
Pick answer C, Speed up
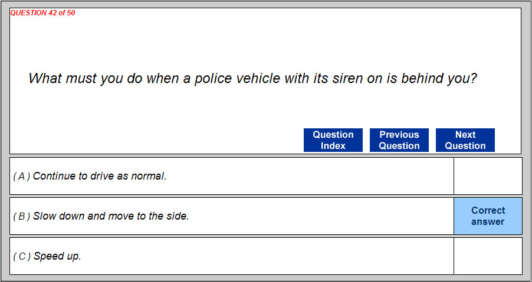[x=57, y=256]
